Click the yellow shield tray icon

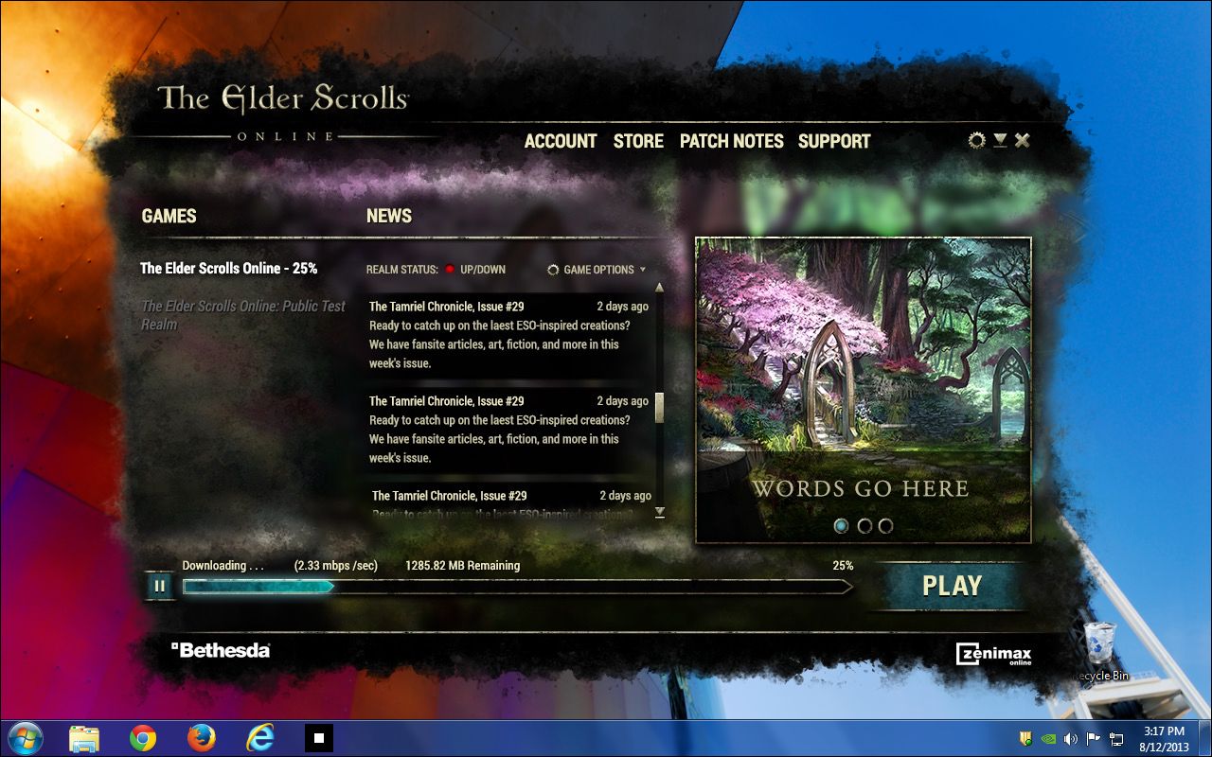tap(1025, 738)
